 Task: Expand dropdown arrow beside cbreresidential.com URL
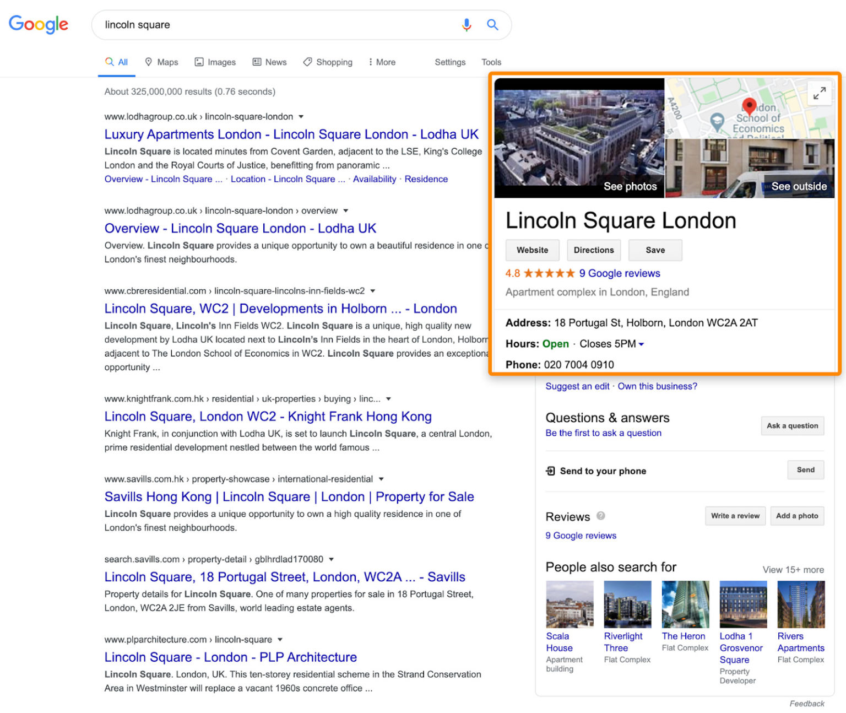[x=373, y=291]
